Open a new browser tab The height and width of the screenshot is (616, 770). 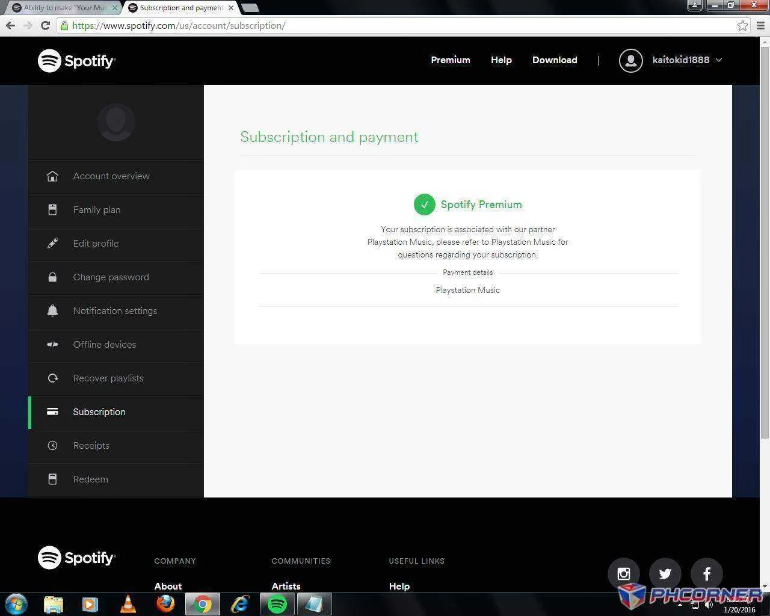coord(250,8)
